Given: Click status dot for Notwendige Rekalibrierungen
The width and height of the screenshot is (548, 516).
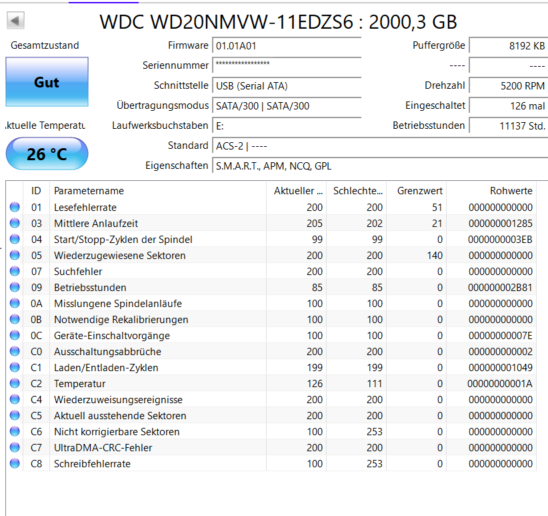Looking at the screenshot, I should click(x=15, y=319).
